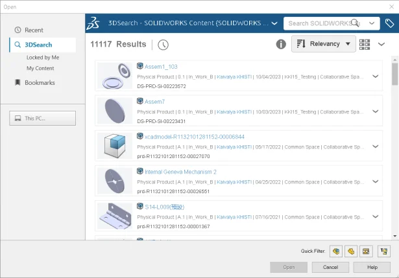Click the search magnifier icon in the search box
This screenshot has width=399, height=278.
[x=355, y=23]
